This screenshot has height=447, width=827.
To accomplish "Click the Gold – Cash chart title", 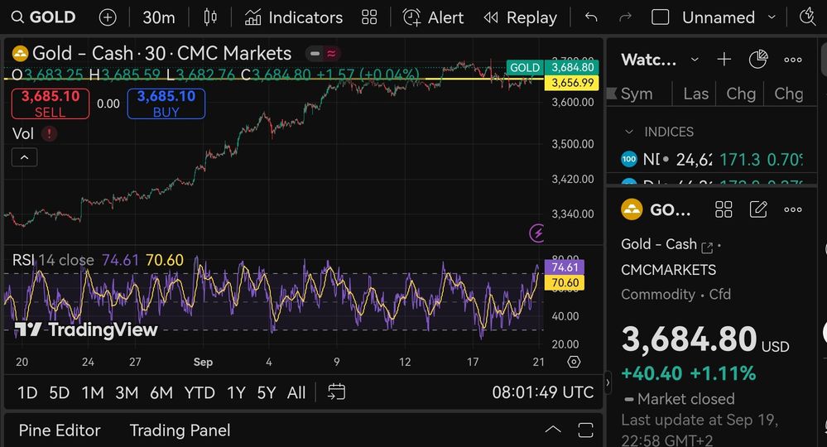I will (161, 53).
